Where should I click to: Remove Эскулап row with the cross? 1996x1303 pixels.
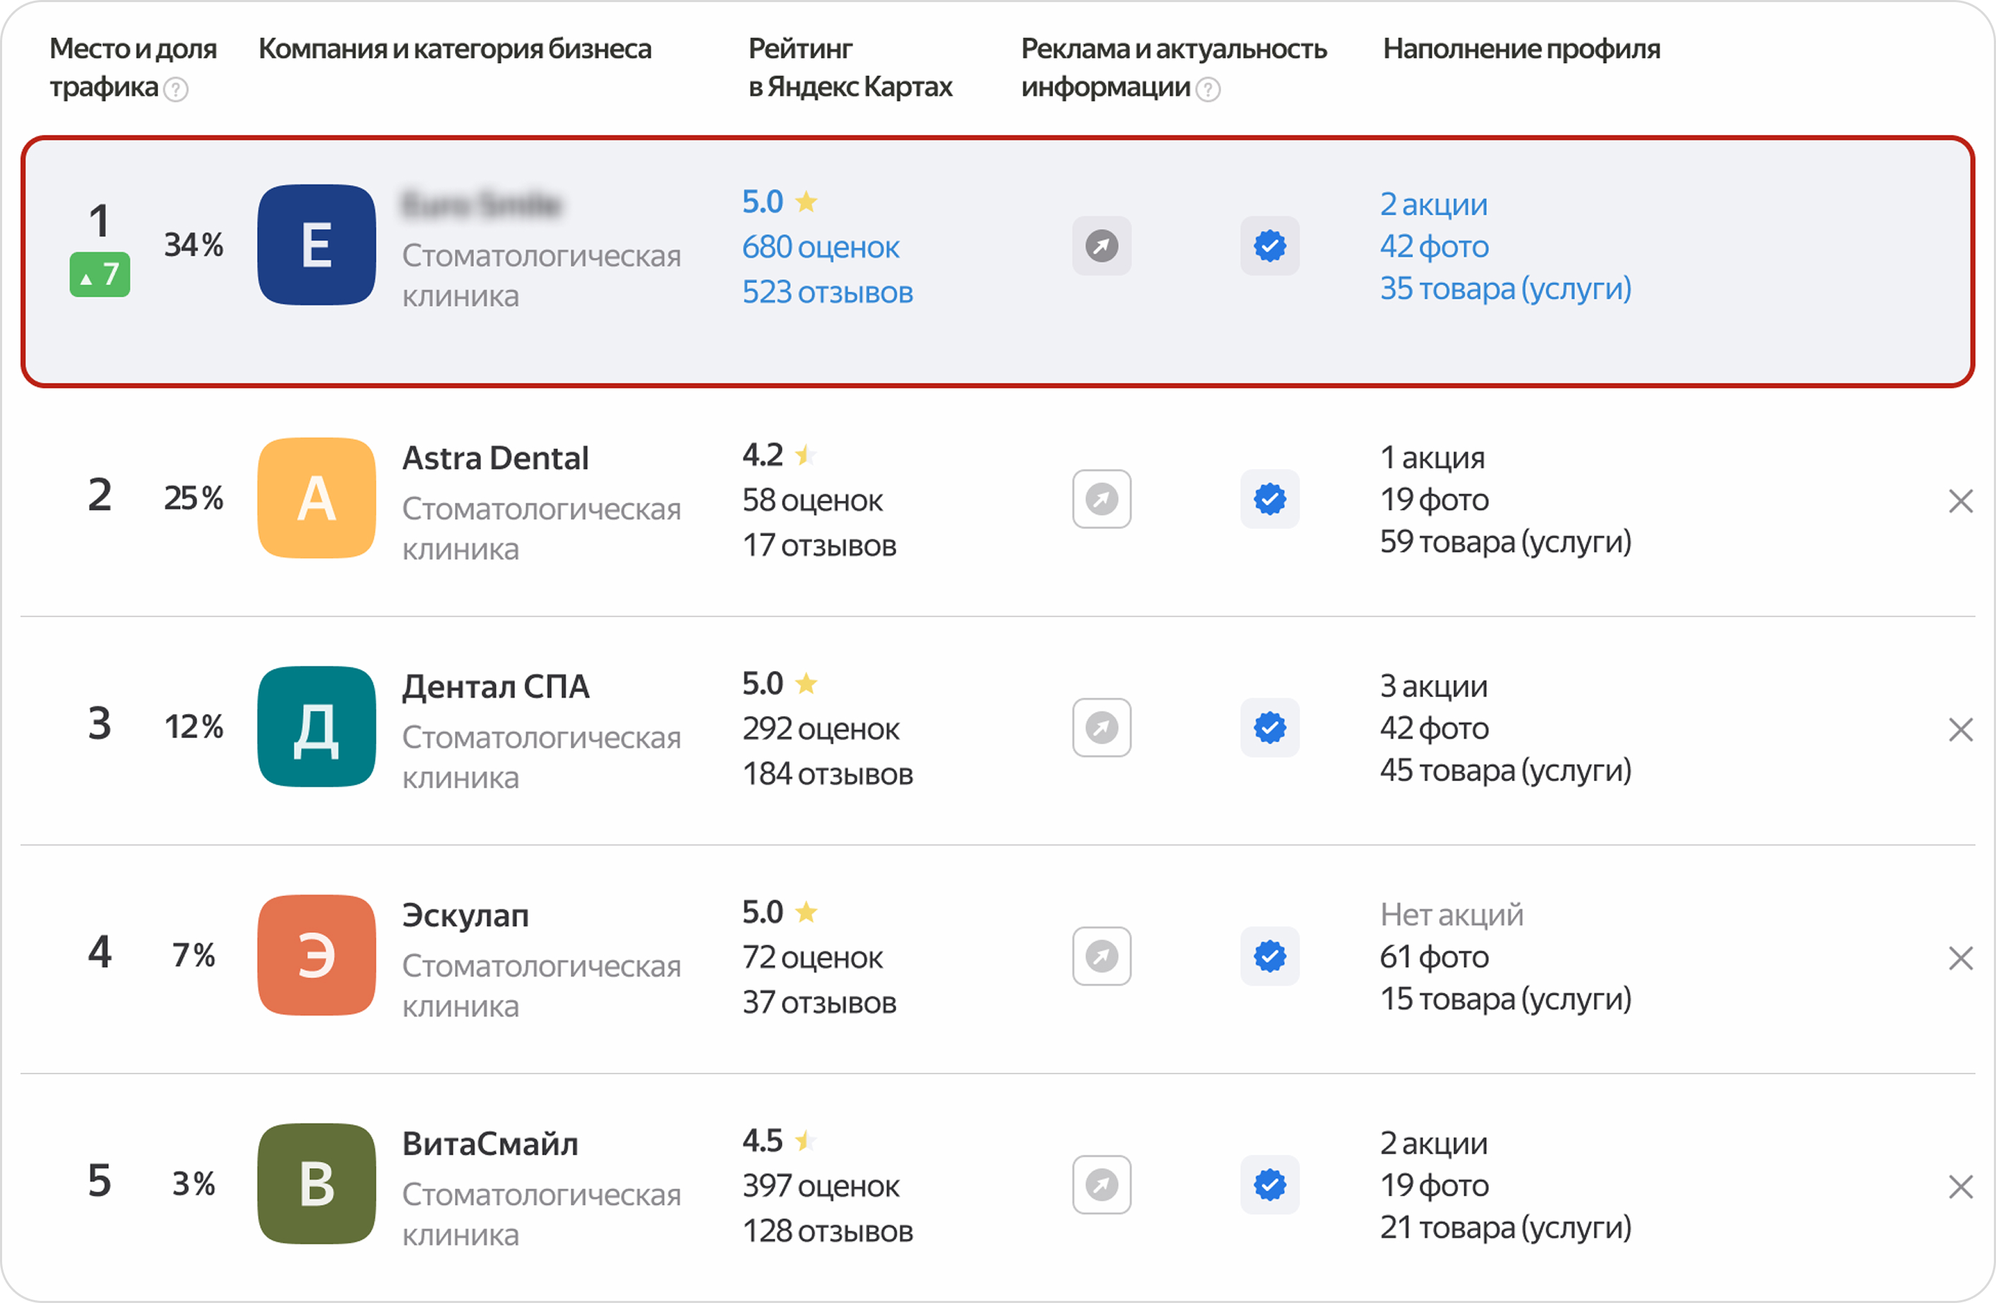click(x=1960, y=958)
